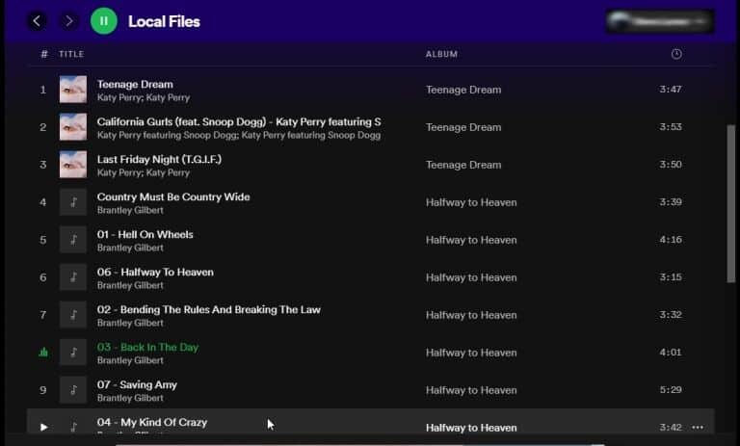Click music note icon for Bending The Rules

coord(73,315)
